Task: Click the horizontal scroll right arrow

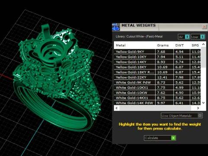Action: [198, 108]
